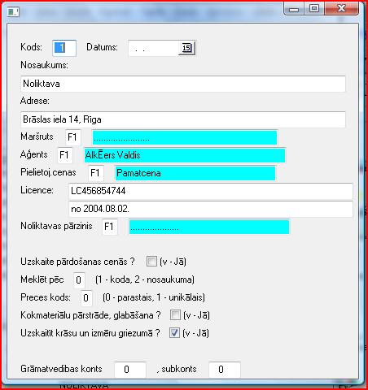The width and height of the screenshot is (368, 390).
Task: Tick Kokmateriālu pārstrāde, glabāšana checkbox
Action: (175, 315)
